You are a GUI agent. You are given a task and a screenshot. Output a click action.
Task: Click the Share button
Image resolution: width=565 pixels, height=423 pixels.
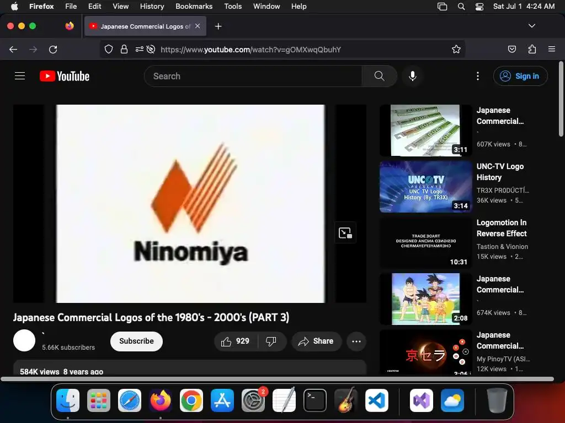click(x=316, y=341)
